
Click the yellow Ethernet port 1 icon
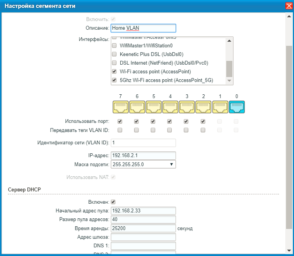[220, 107]
